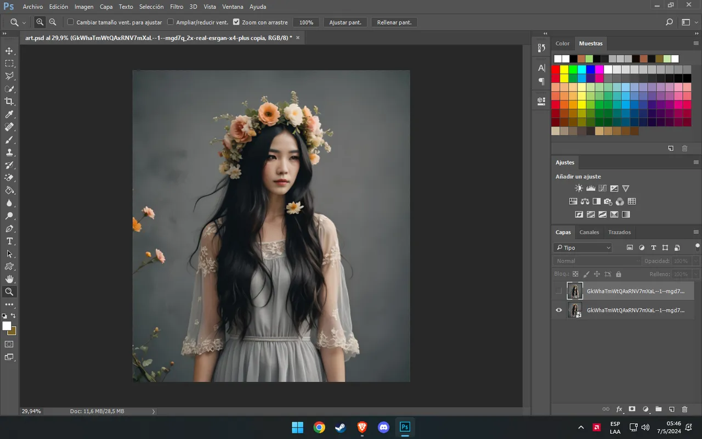Create a new layer from Capas panel footer
Image resolution: width=702 pixels, height=439 pixels.
tap(671, 409)
